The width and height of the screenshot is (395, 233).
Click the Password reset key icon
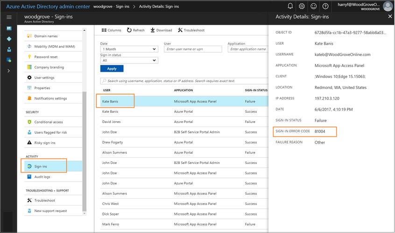tap(29, 57)
